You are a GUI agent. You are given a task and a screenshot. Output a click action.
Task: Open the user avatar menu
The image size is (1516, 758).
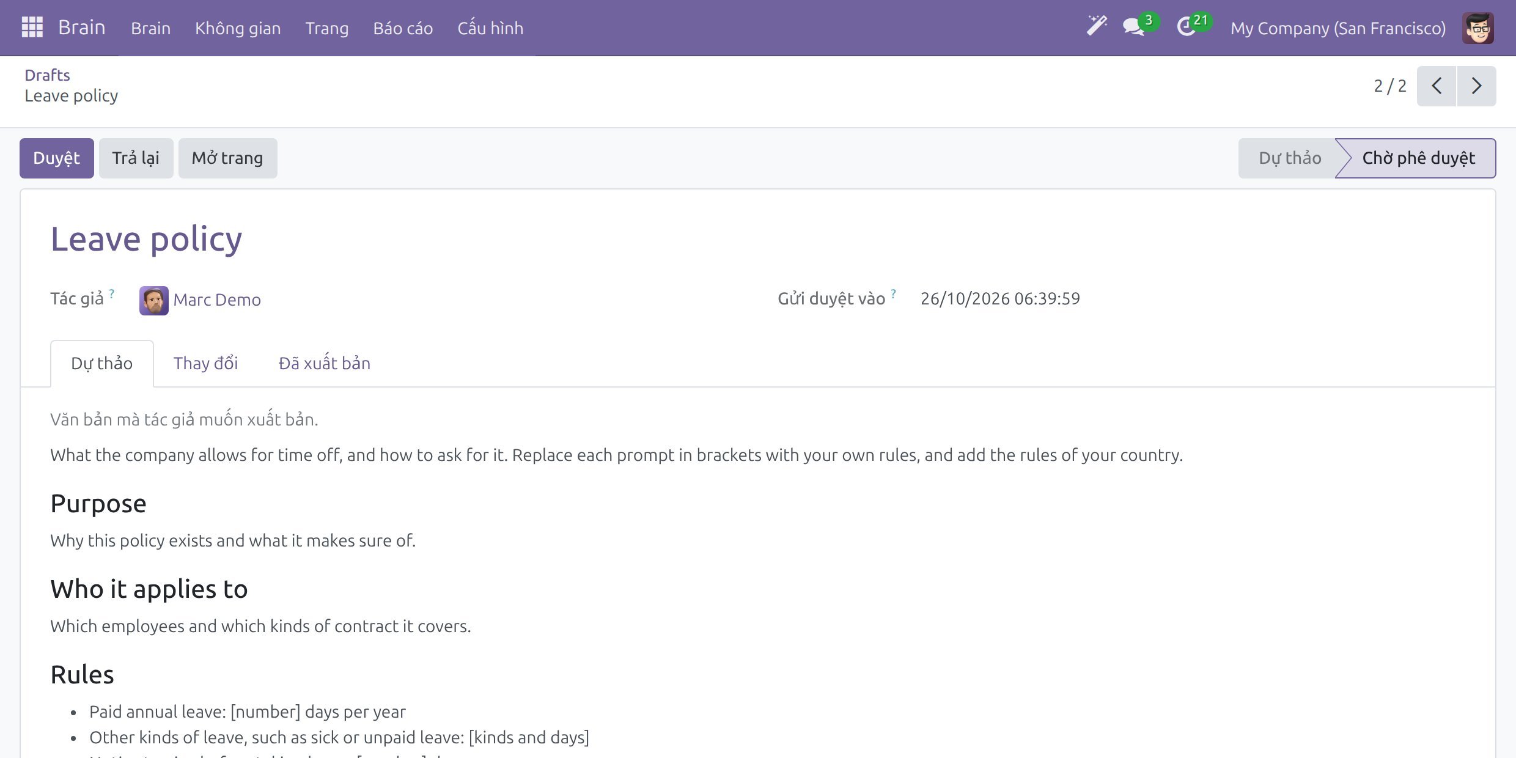pos(1477,28)
